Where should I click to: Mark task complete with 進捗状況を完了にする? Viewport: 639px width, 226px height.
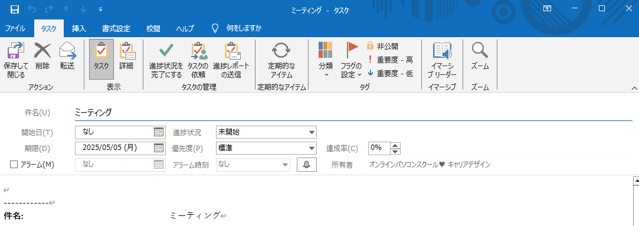(x=166, y=60)
